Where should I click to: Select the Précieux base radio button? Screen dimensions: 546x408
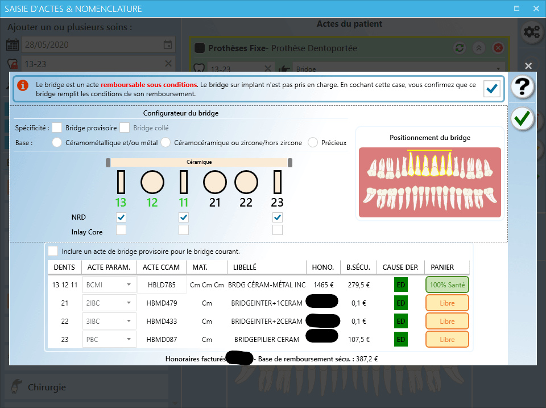click(x=313, y=143)
